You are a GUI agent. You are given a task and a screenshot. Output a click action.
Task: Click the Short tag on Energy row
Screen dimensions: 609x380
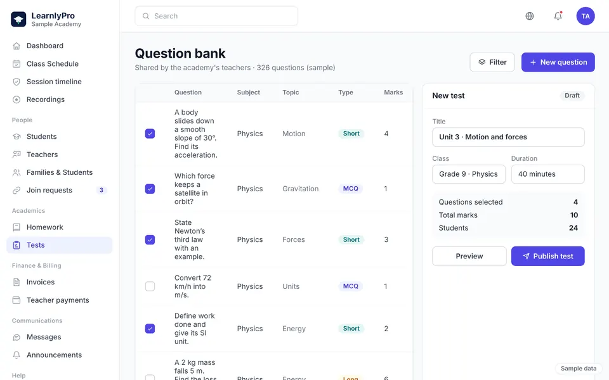(351, 329)
